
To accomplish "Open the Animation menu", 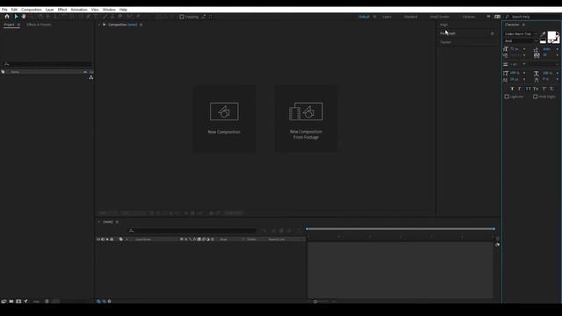I will [79, 10].
